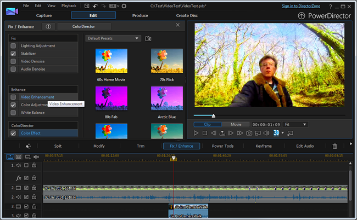This screenshot has width=357, height=220.
Task: Lock audio track 1 with its padlock
Action: click(34, 165)
